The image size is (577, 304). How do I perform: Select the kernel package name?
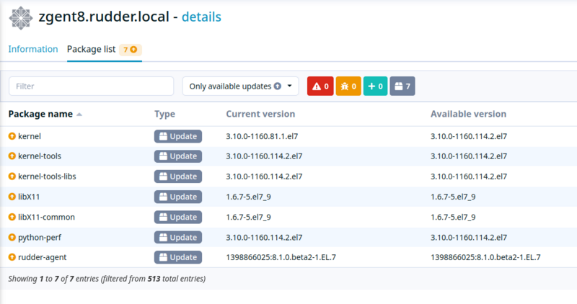[30, 136]
